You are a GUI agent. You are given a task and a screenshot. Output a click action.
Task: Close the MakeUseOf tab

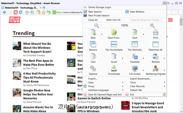(x=40, y=8)
